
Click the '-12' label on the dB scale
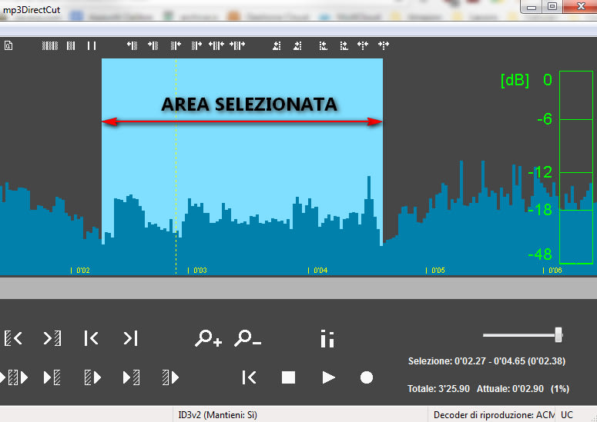pos(540,172)
